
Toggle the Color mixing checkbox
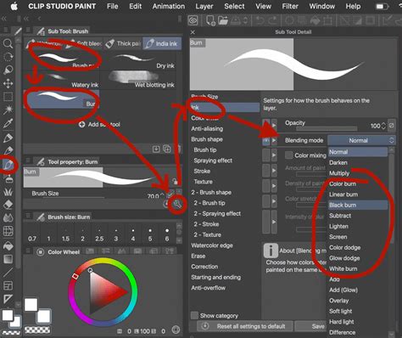coord(288,155)
